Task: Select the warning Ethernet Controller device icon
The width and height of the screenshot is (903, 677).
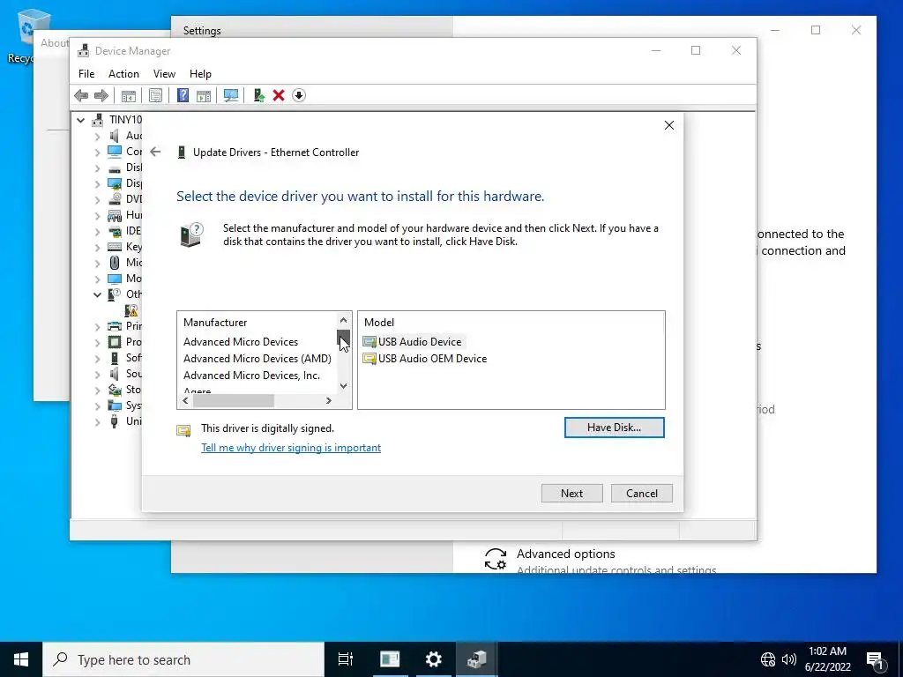Action: point(132,310)
